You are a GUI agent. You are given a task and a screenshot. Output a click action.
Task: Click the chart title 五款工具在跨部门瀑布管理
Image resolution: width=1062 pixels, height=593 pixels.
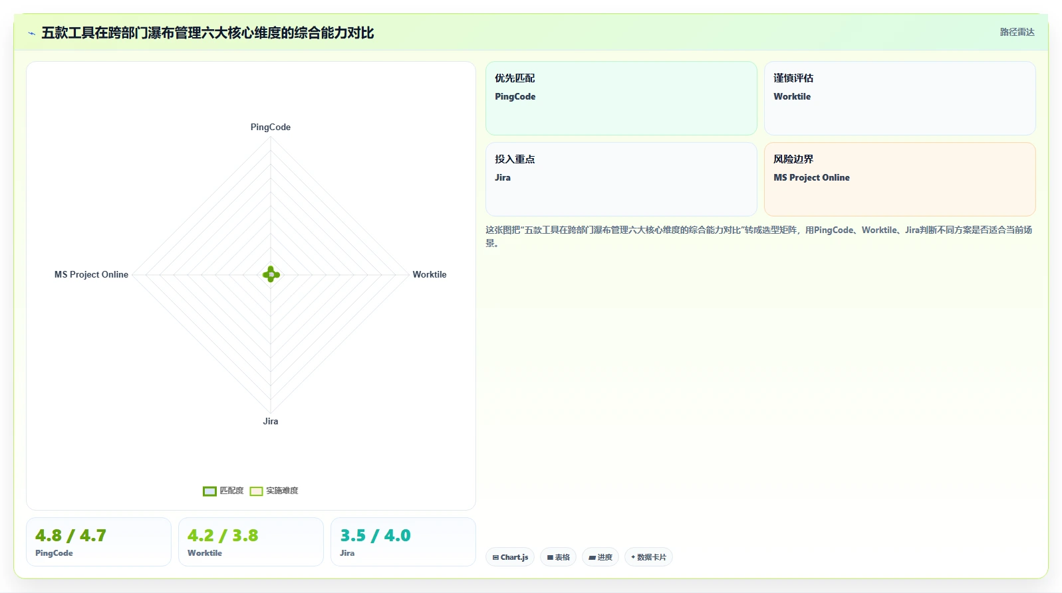tap(207, 33)
